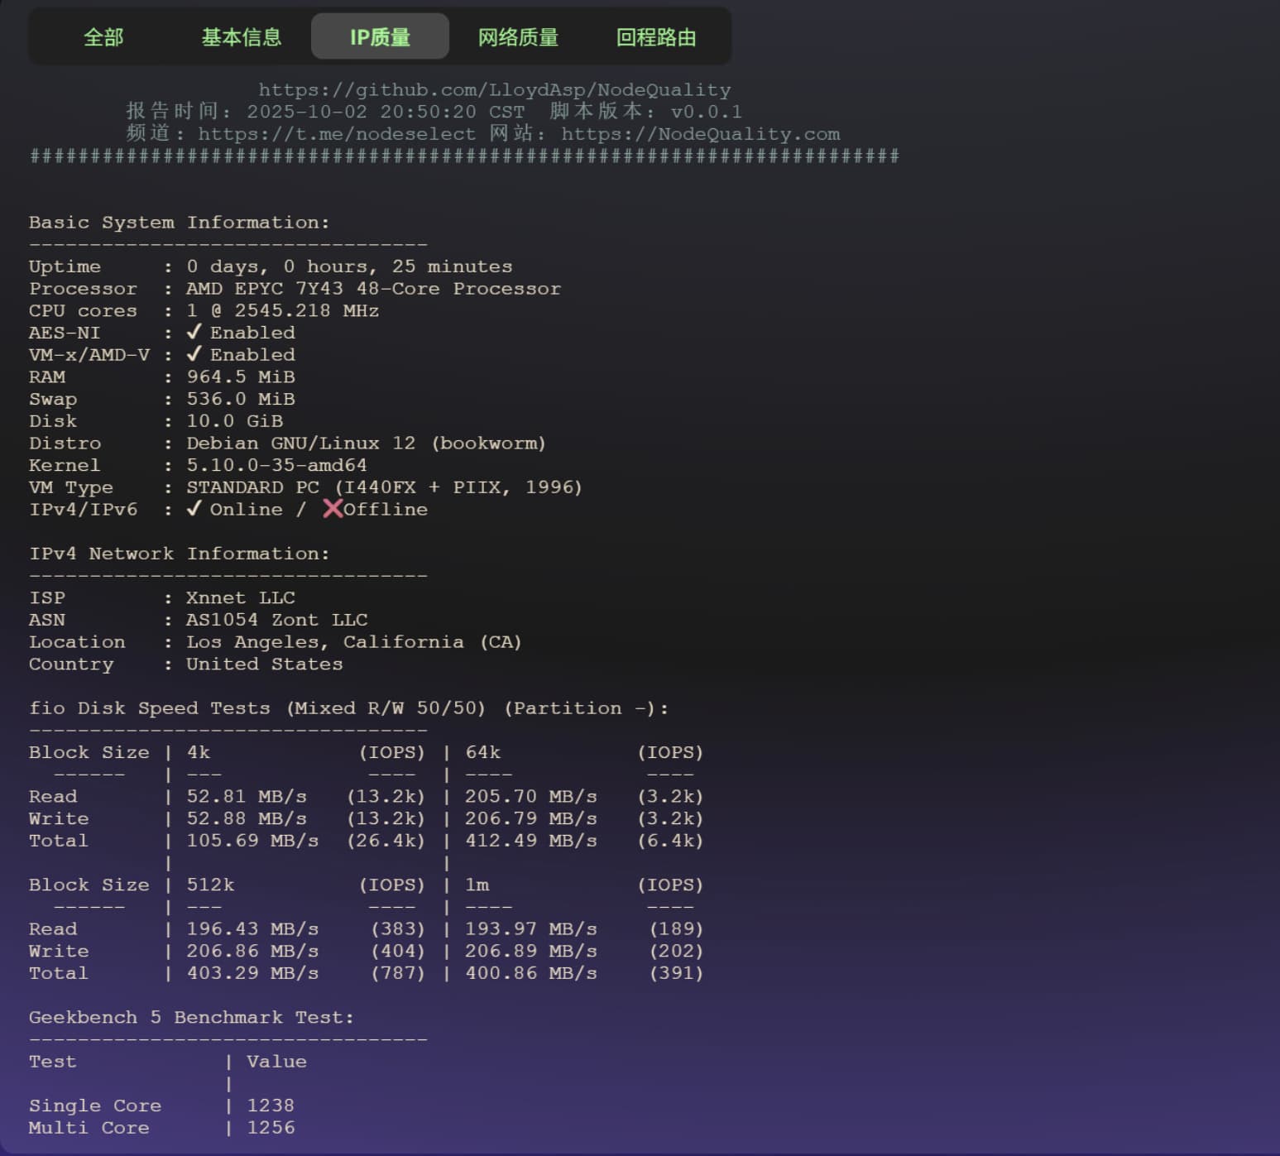Click the kernel version 5.10.0-35-amd64

[x=276, y=465]
